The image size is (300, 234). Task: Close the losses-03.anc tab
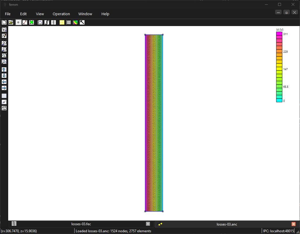[x=294, y=224]
